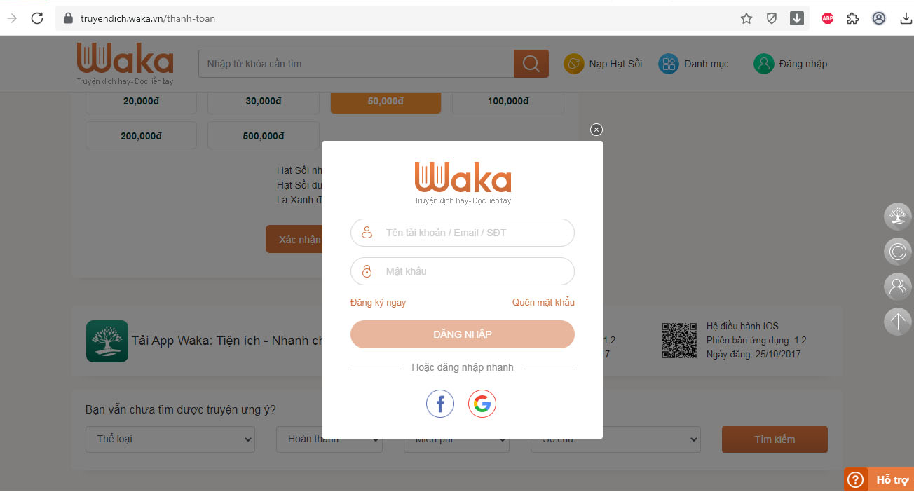Open Hỗ trợ support widget
Viewport: 914px width, 492px height.
[879, 480]
